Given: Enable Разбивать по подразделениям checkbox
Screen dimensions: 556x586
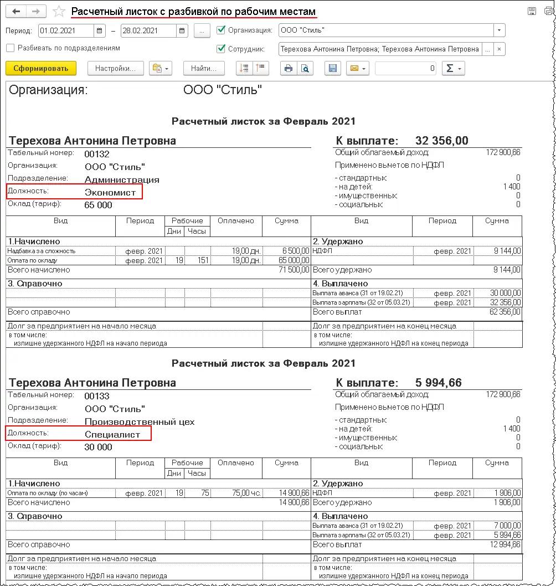Looking at the screenshot, I should click(11, 48).
